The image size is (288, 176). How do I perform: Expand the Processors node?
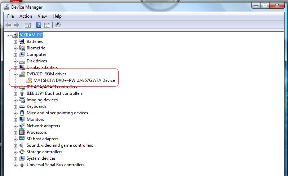click(15, 133)
